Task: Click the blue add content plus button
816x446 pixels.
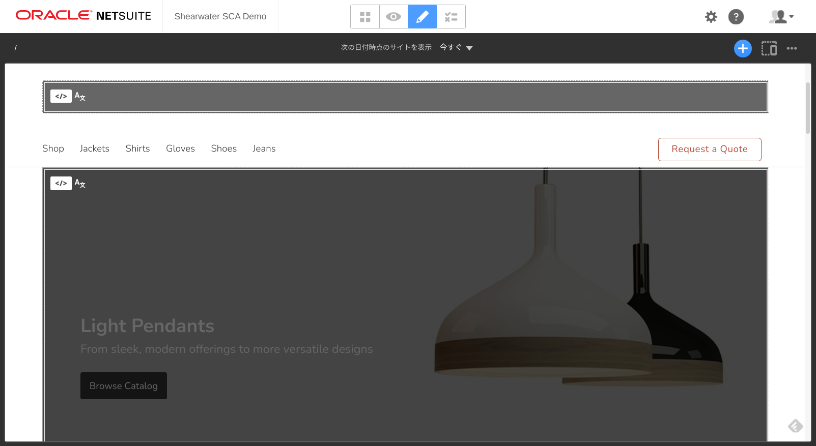Action: click(x=743, y=48)
